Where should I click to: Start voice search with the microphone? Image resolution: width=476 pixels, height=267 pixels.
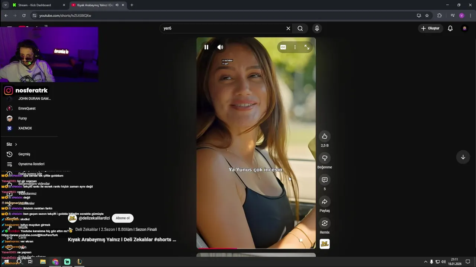[317, 28]
